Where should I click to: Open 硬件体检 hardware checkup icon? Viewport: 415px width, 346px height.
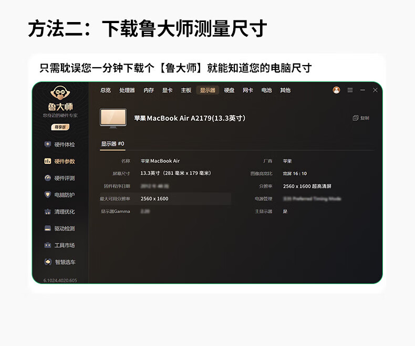point(48,144)
